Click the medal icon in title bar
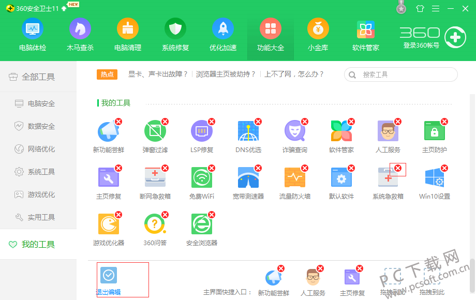 tap(401, 7)
